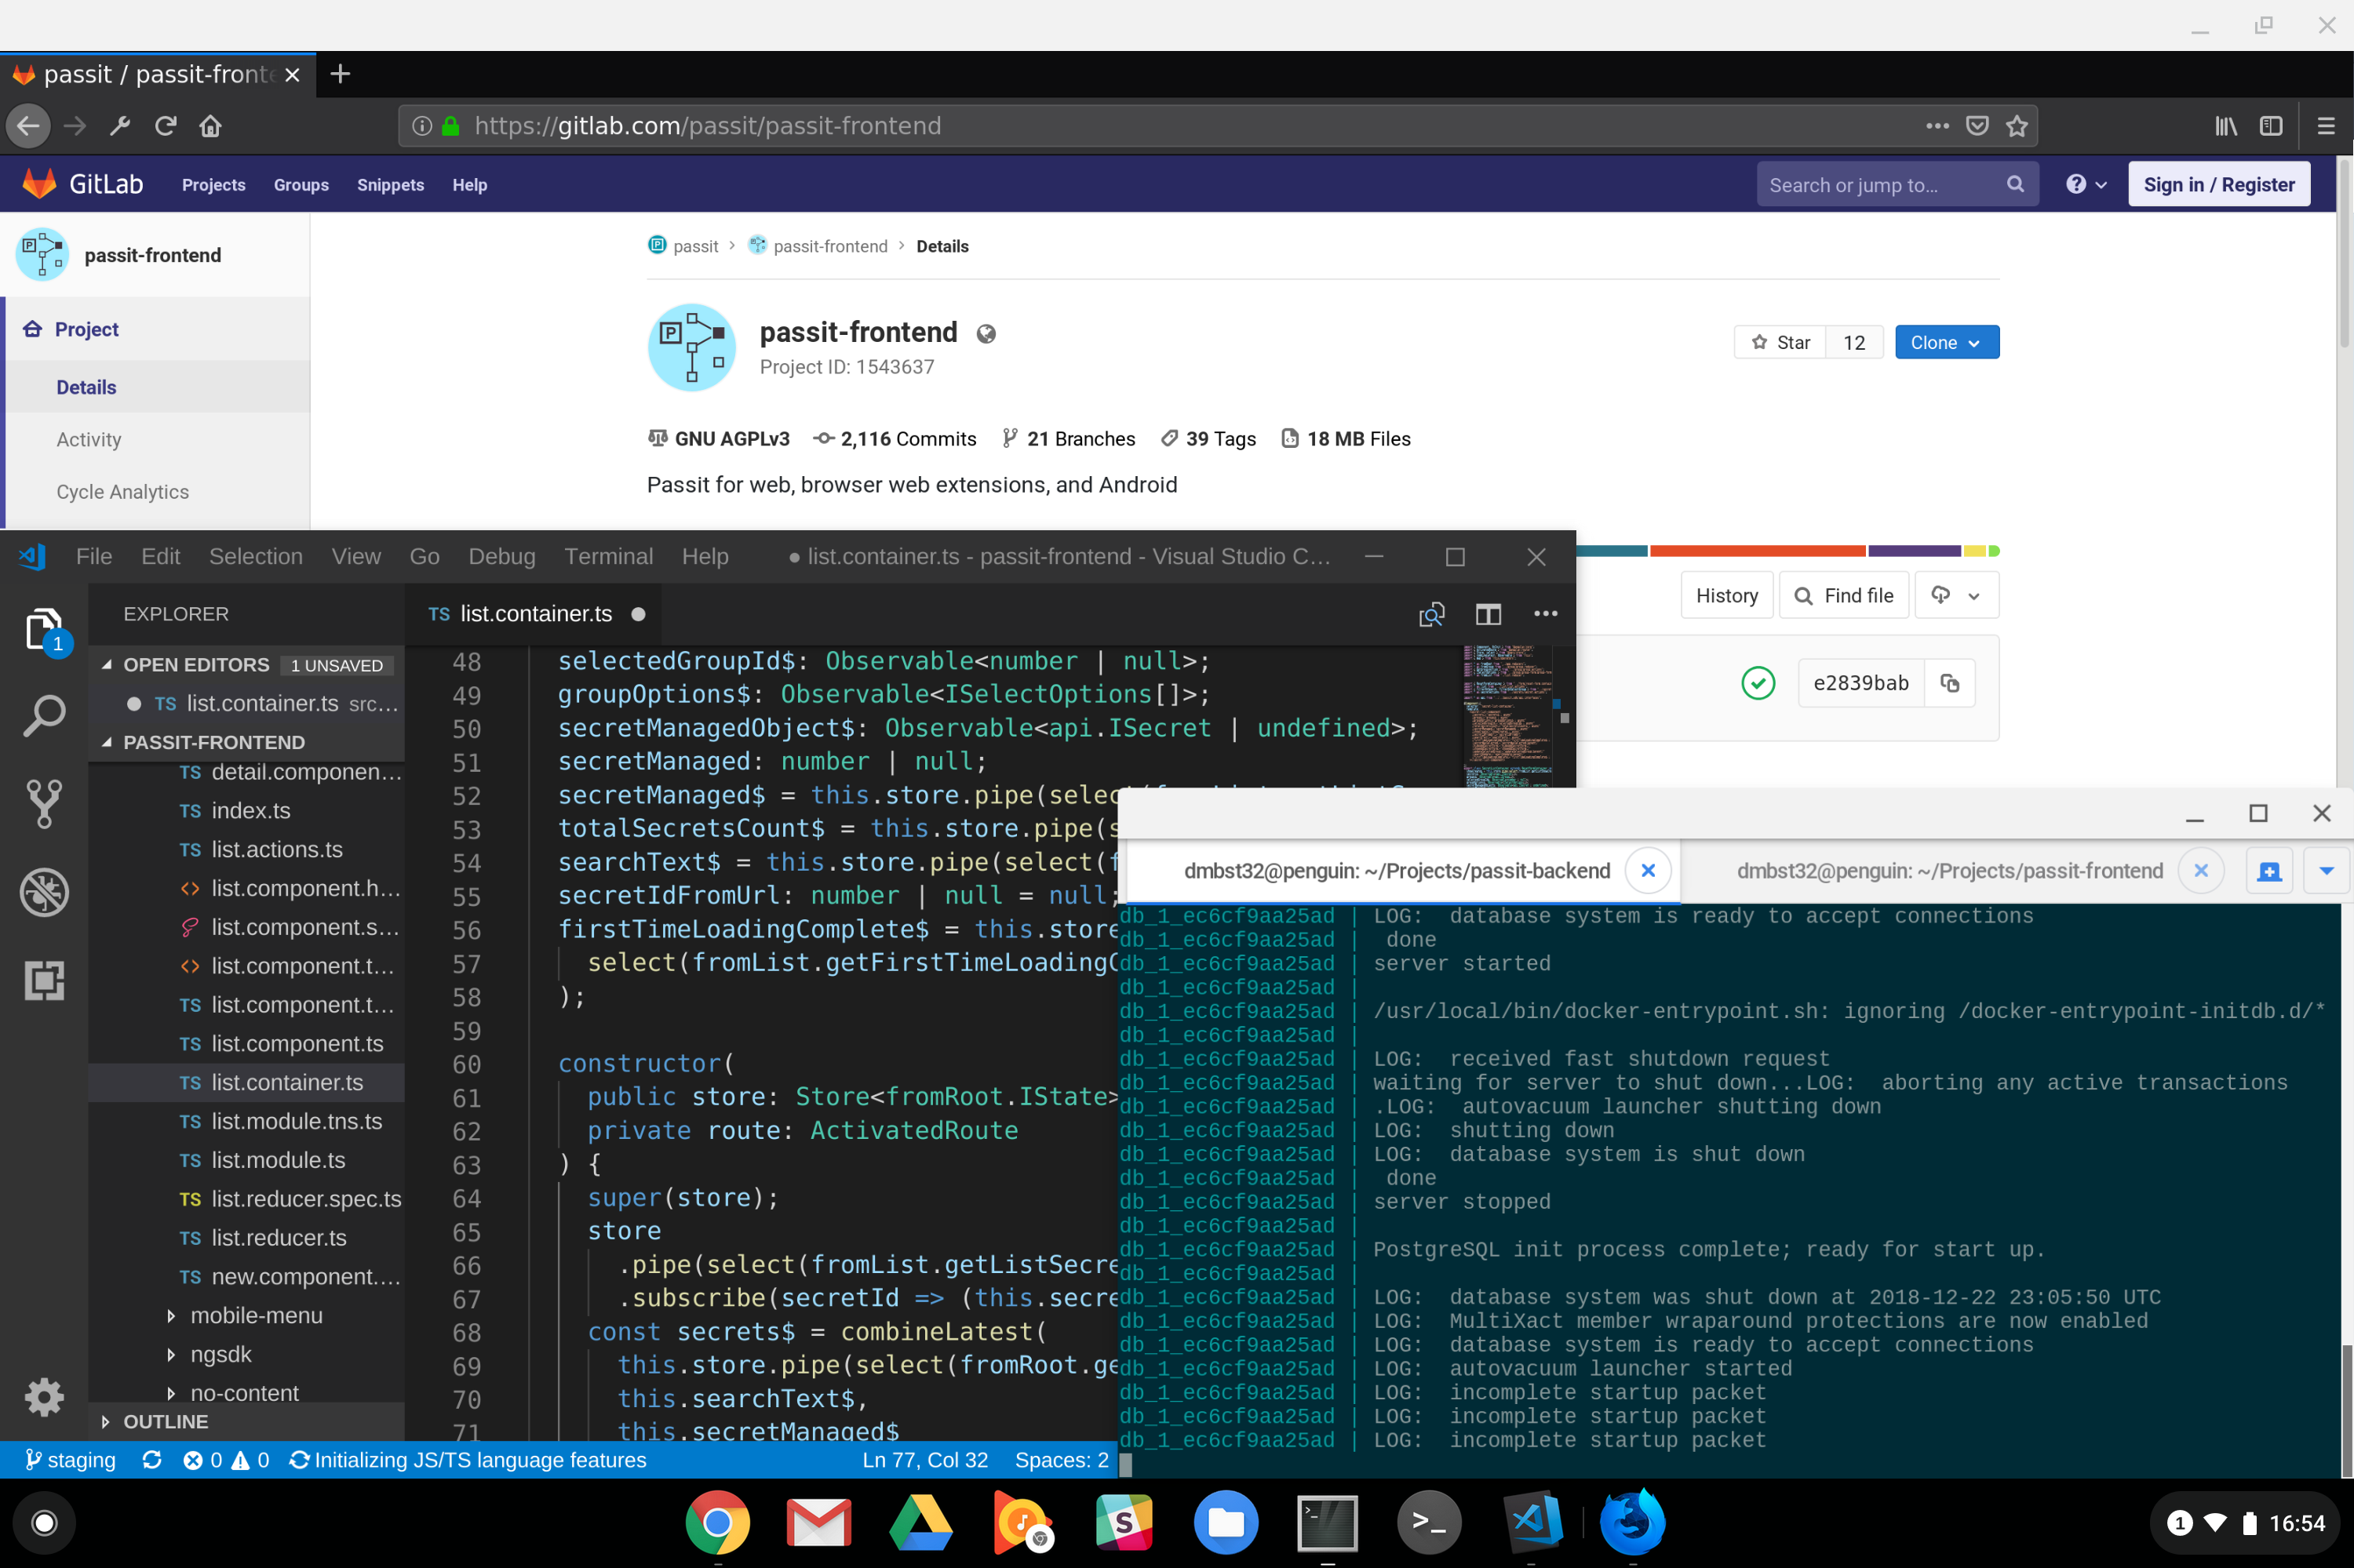Launch Chrome from the shelf
This screenshot has width=2354, height=1568.
(x=717, y=1522)
